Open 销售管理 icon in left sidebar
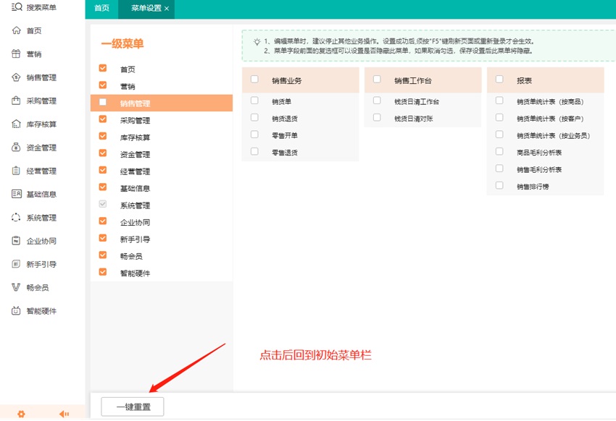The image size is (616, 421). coord(17,77)
